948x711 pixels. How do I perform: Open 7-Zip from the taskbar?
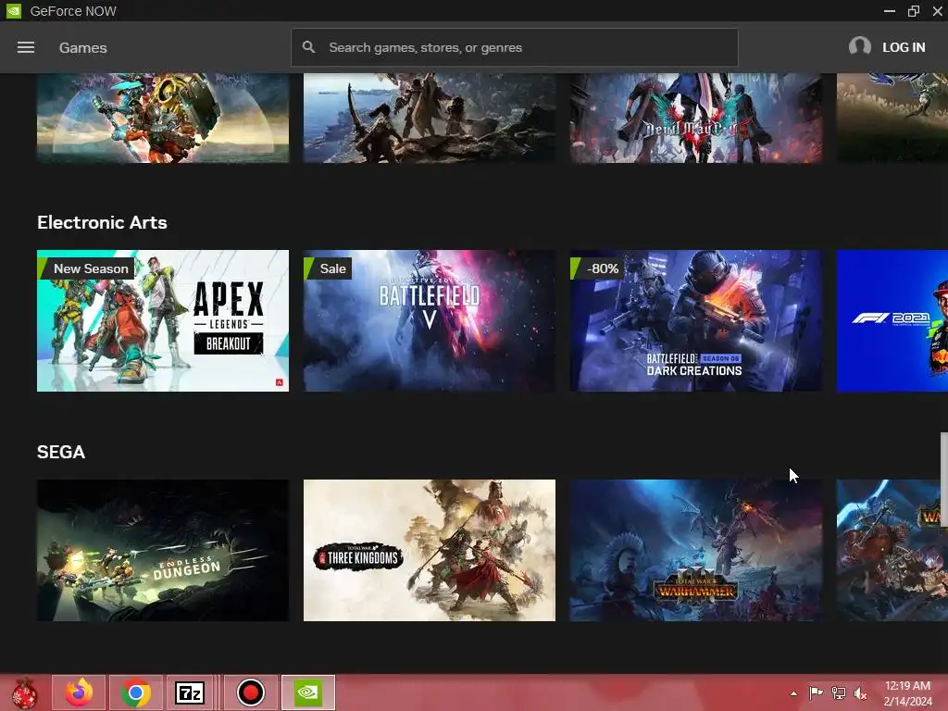coord(189,692)
